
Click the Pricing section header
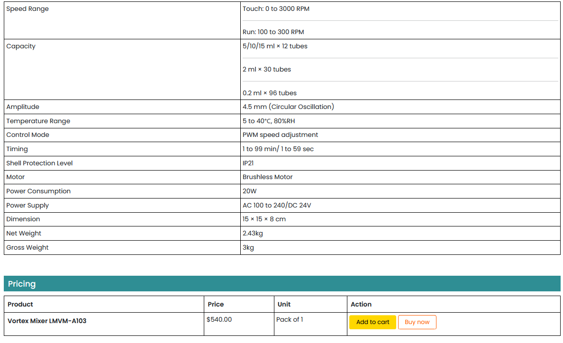point(22,284)
